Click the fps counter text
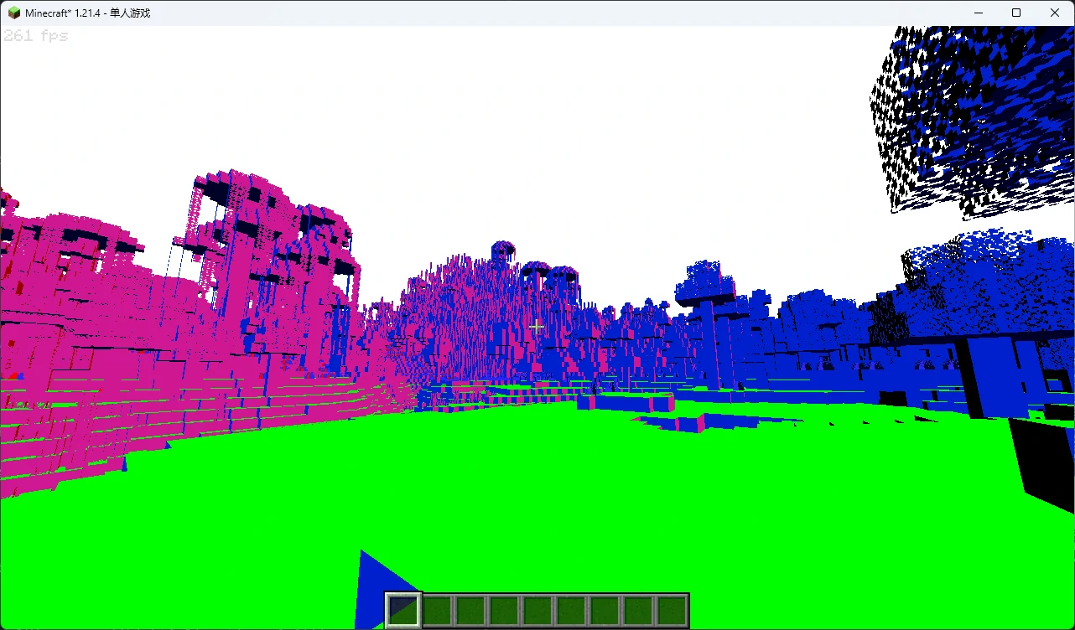The width and height of the screenshot is (1075, 630). click(x=35, y=36)
